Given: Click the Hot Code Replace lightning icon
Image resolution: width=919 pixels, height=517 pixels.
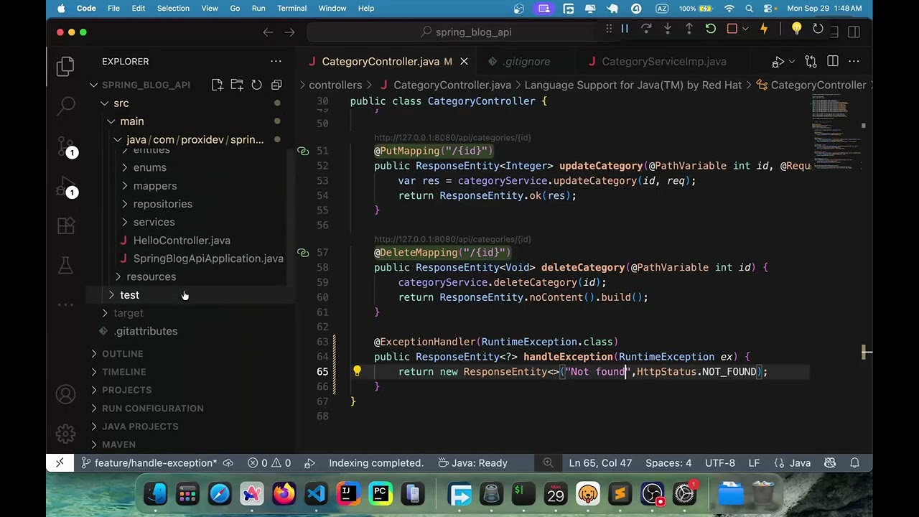Looking at the screenshot, I should click(764, 29).
